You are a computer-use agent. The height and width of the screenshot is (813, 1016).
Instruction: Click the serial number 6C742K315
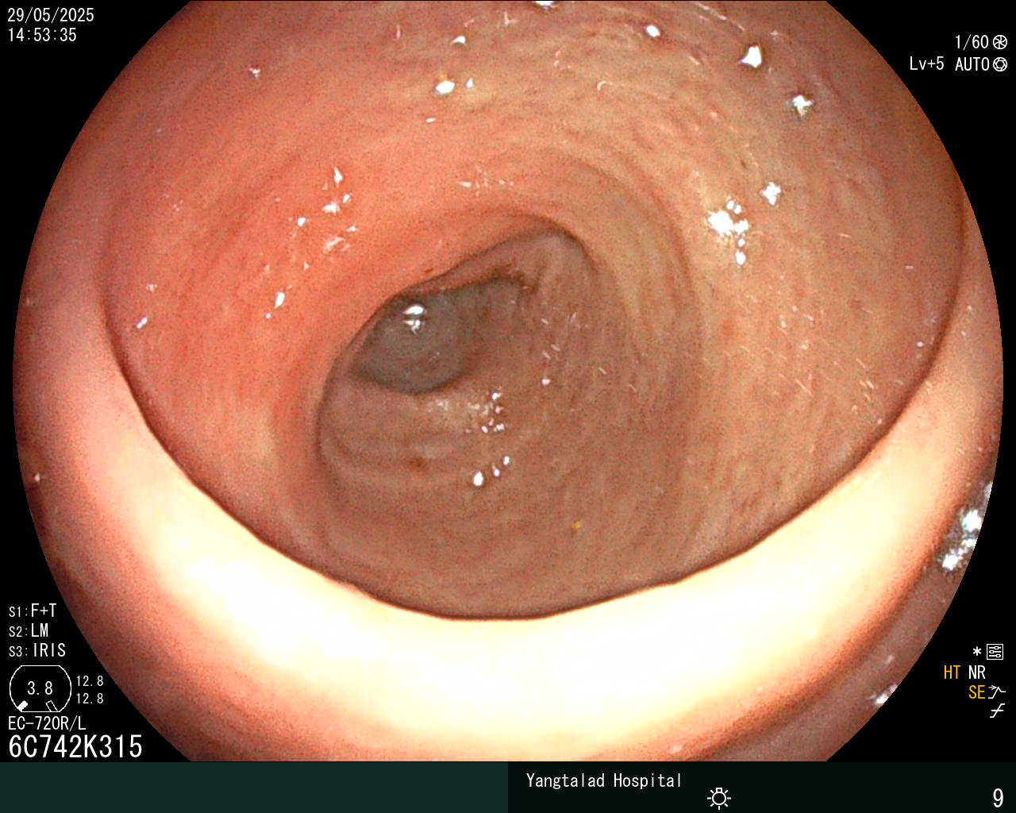(x=75, y=747)
